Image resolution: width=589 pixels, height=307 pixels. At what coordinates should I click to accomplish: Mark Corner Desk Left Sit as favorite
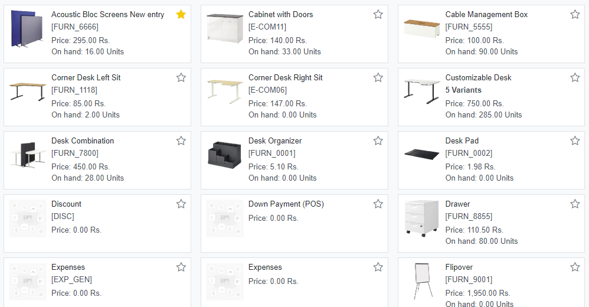[x=181, y=78]
